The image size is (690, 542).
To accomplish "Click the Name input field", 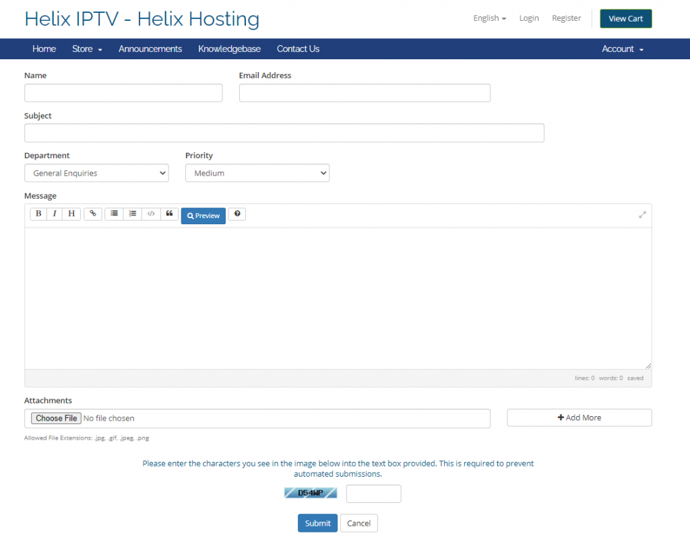I will coord(123,93).
